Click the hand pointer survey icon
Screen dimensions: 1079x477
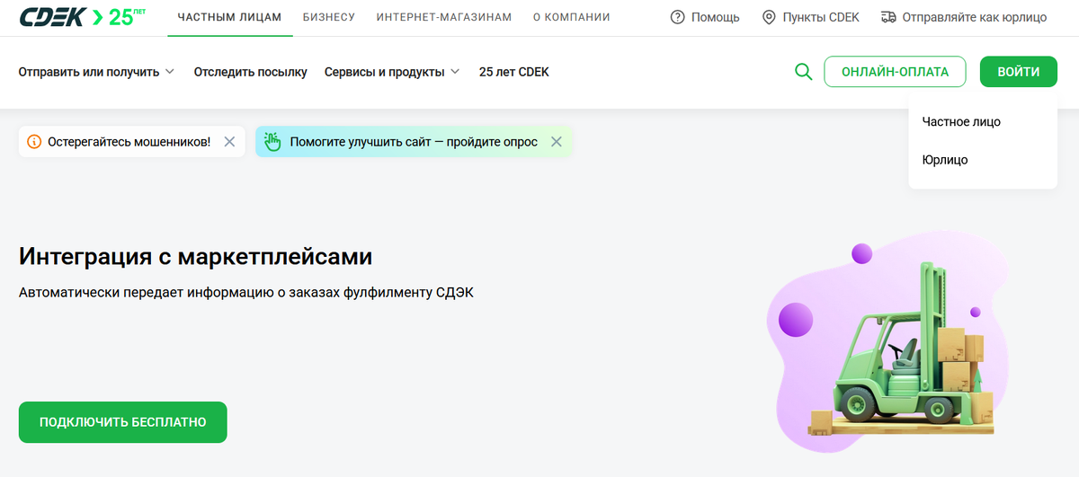point(273,142)
